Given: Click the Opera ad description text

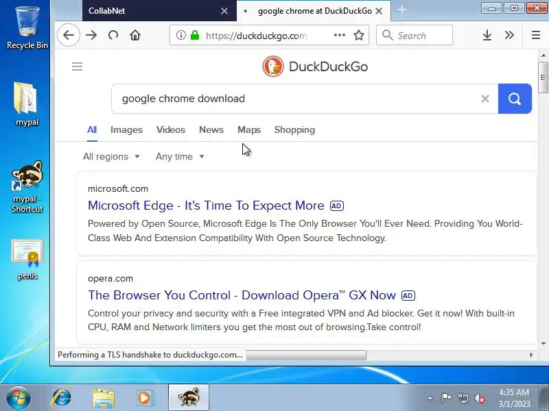Looking at the screenshot, I should [301, 320].
